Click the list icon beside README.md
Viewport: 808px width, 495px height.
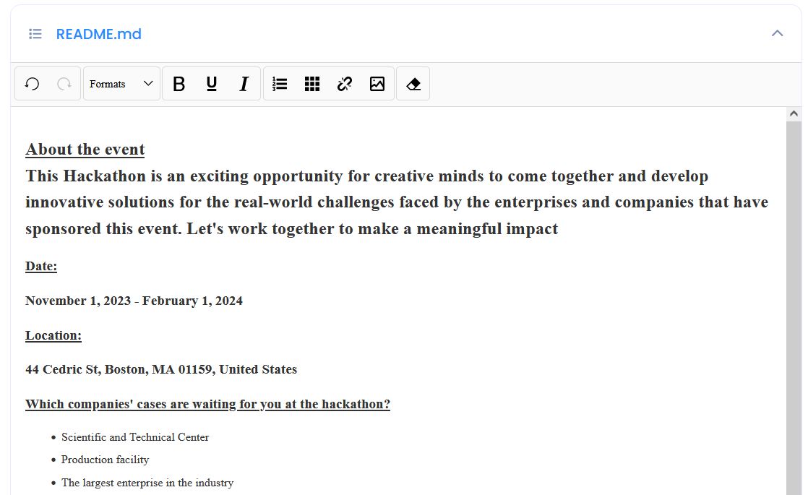click(35, 34)
